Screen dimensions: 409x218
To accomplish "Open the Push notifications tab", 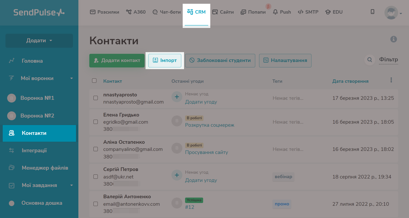I will [x=282, y=12].
